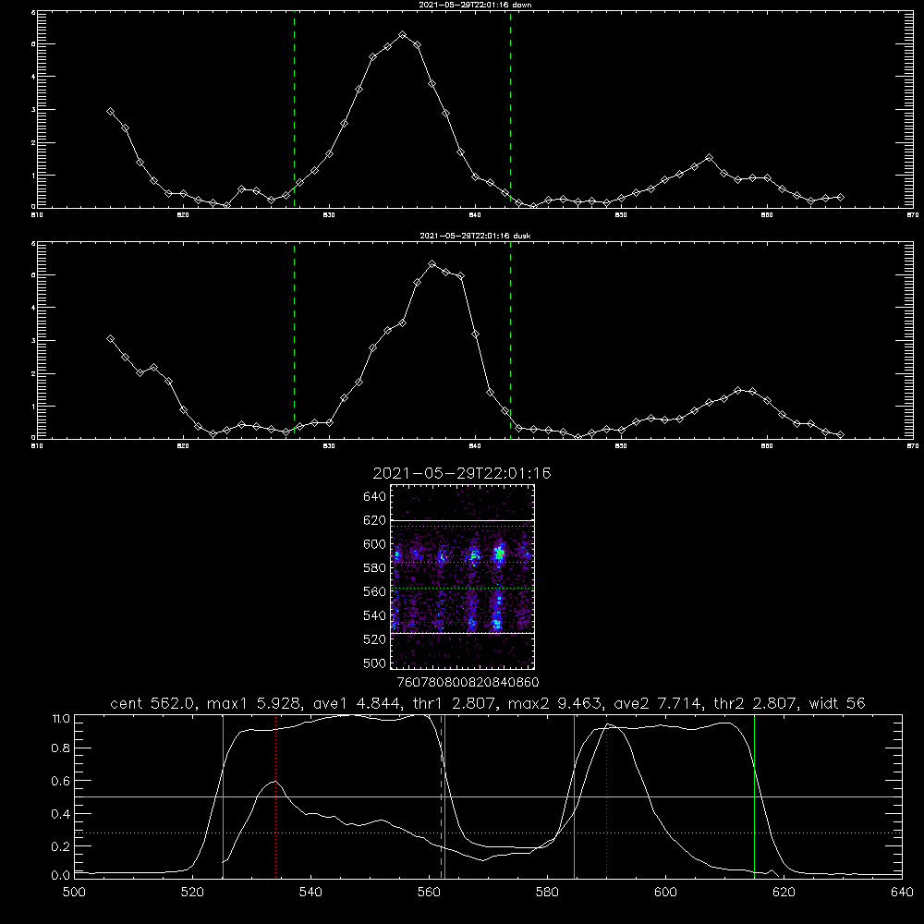Select the 'max1 5.928' value in stats line
924x924 pixels.
tap(254, 703)
